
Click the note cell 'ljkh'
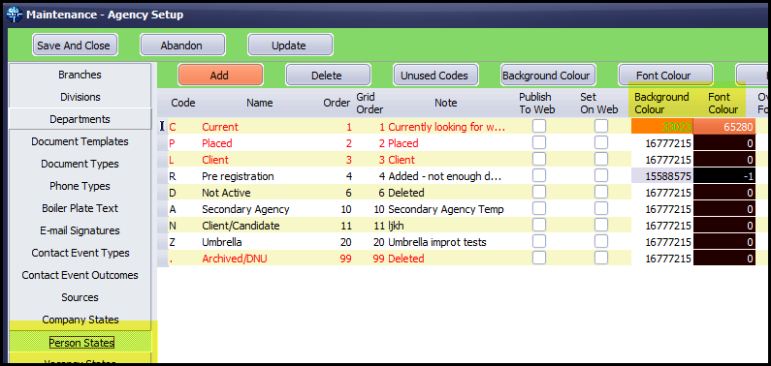point(397,226)
